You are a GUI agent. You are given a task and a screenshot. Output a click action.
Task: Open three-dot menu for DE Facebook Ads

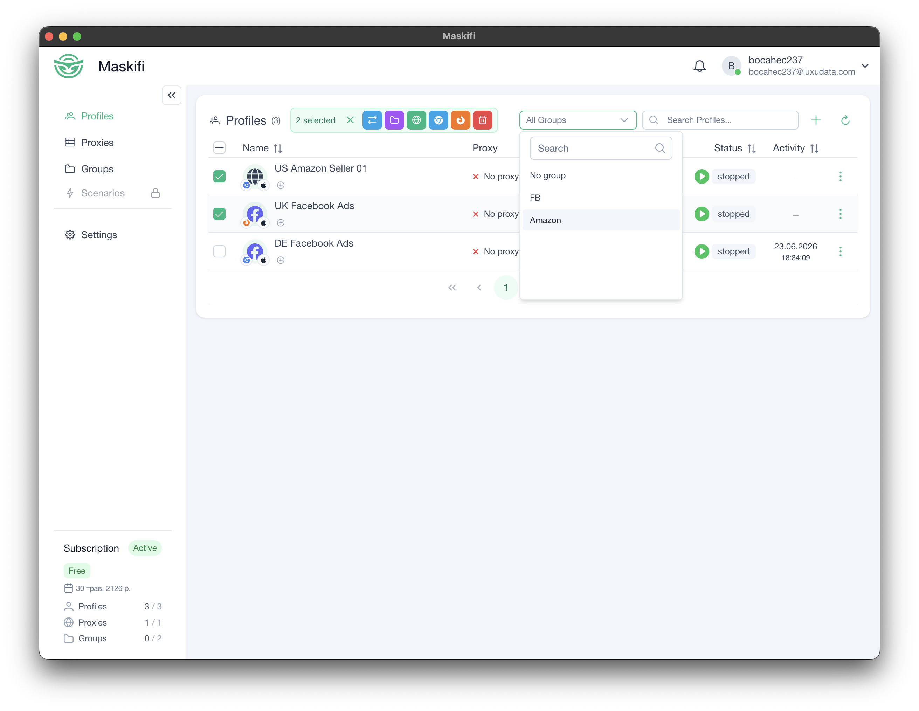[840, 251]
